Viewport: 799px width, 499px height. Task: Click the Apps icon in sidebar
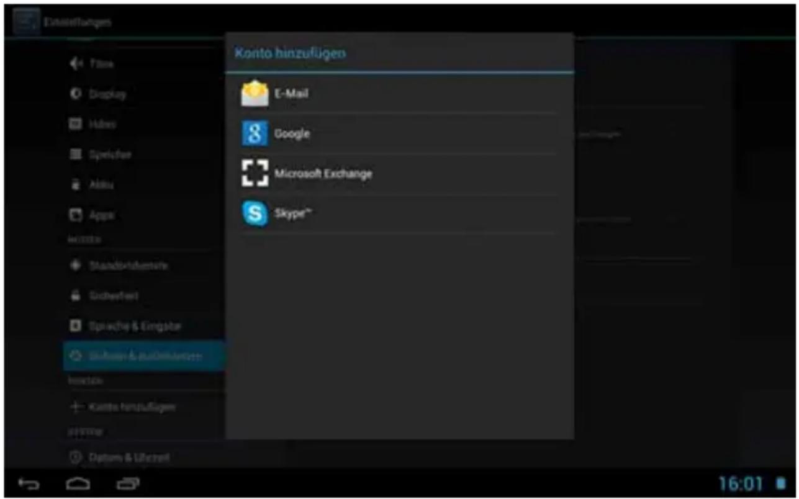coord(76,215)
